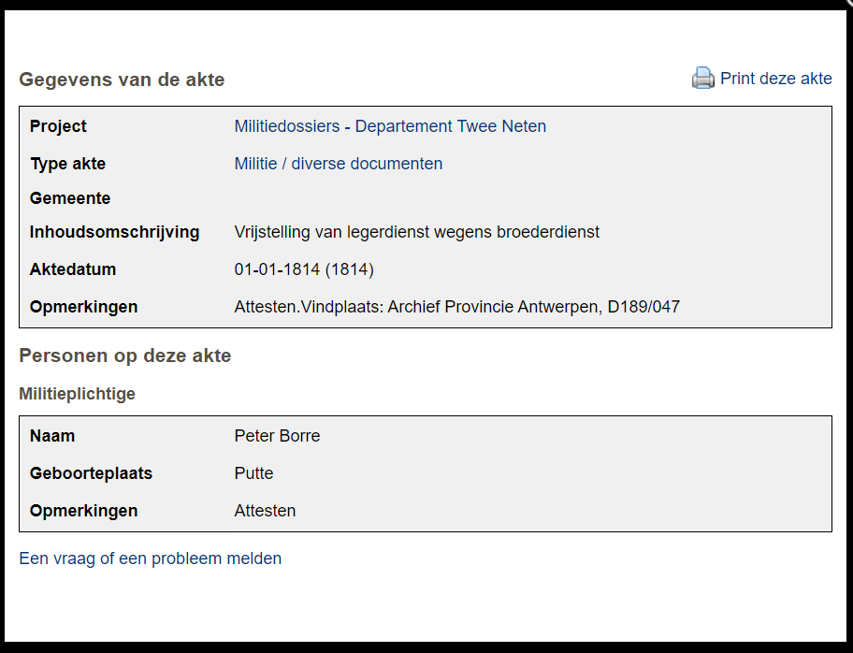Click the 'Personen op deze akte' heading

pos(124,356)
